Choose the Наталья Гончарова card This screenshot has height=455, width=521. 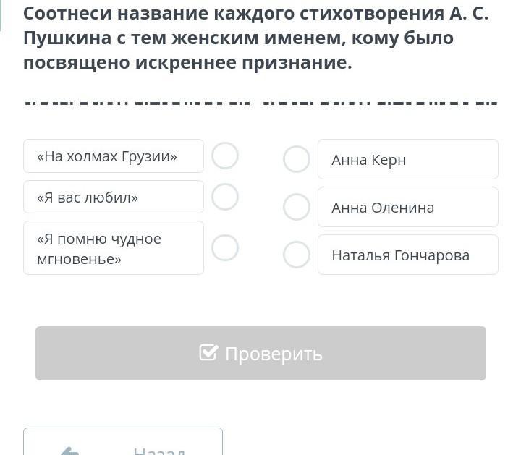pos(407,255)
